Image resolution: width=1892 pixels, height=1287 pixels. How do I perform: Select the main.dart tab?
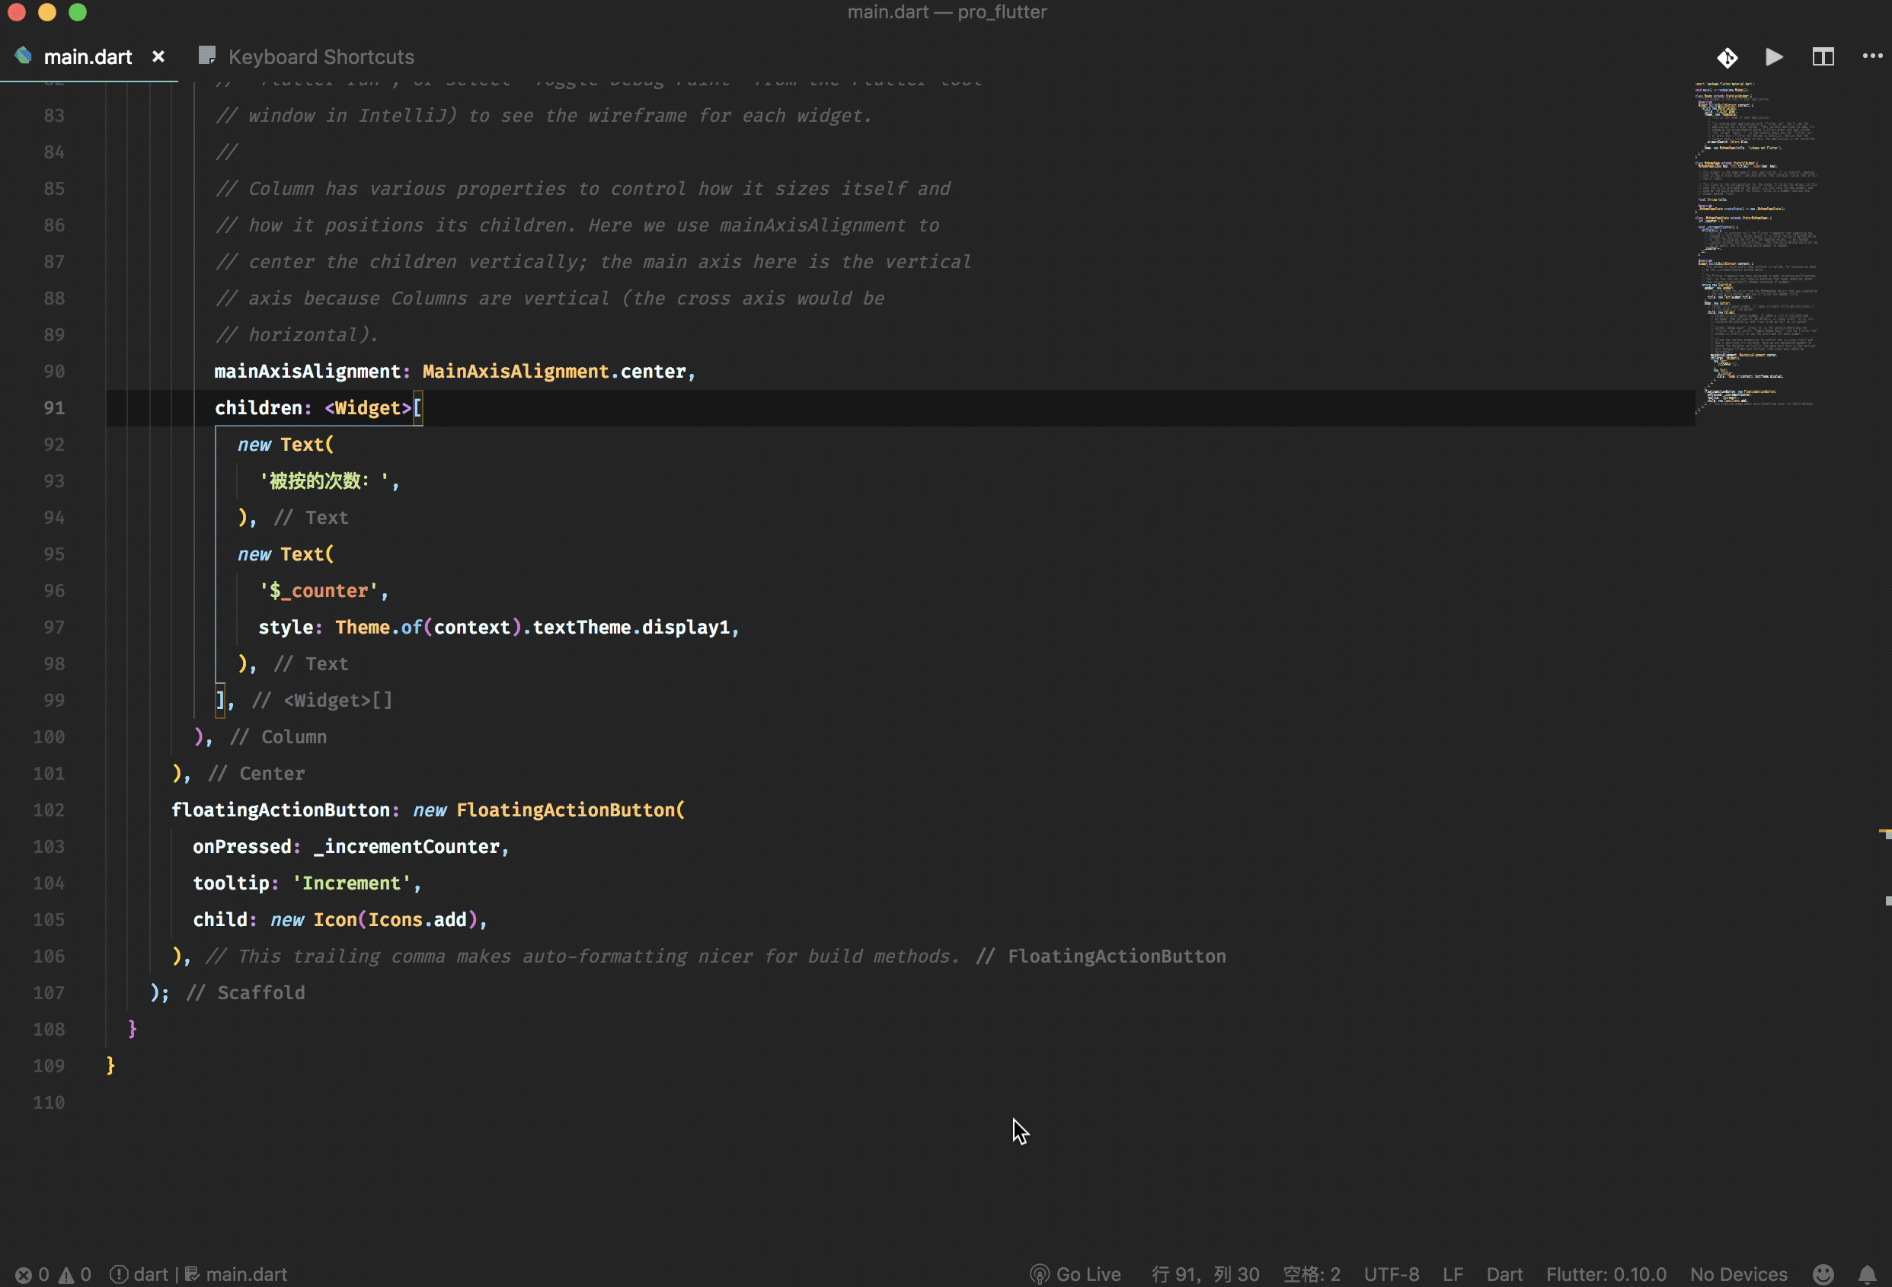click(87, 57)
